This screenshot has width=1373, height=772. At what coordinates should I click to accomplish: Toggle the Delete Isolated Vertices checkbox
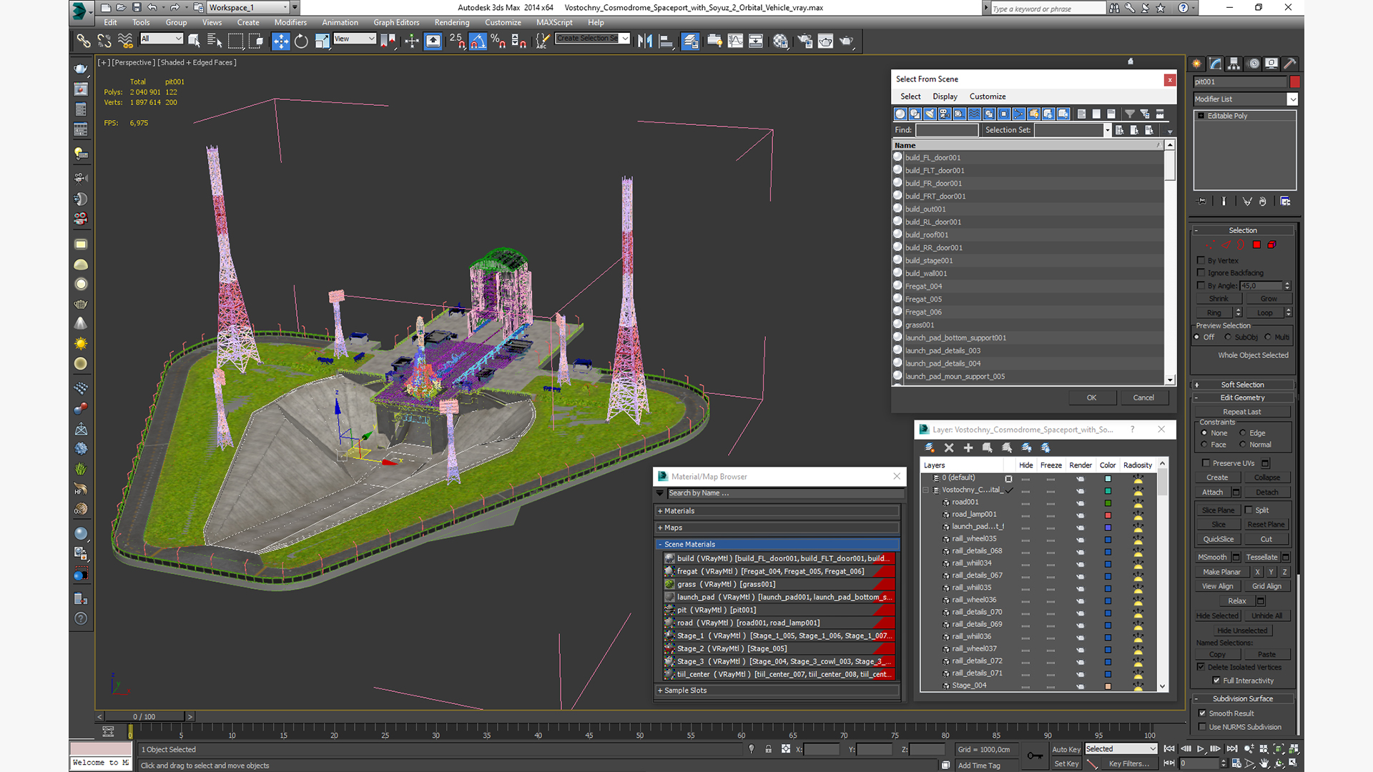pos(1201,667)
